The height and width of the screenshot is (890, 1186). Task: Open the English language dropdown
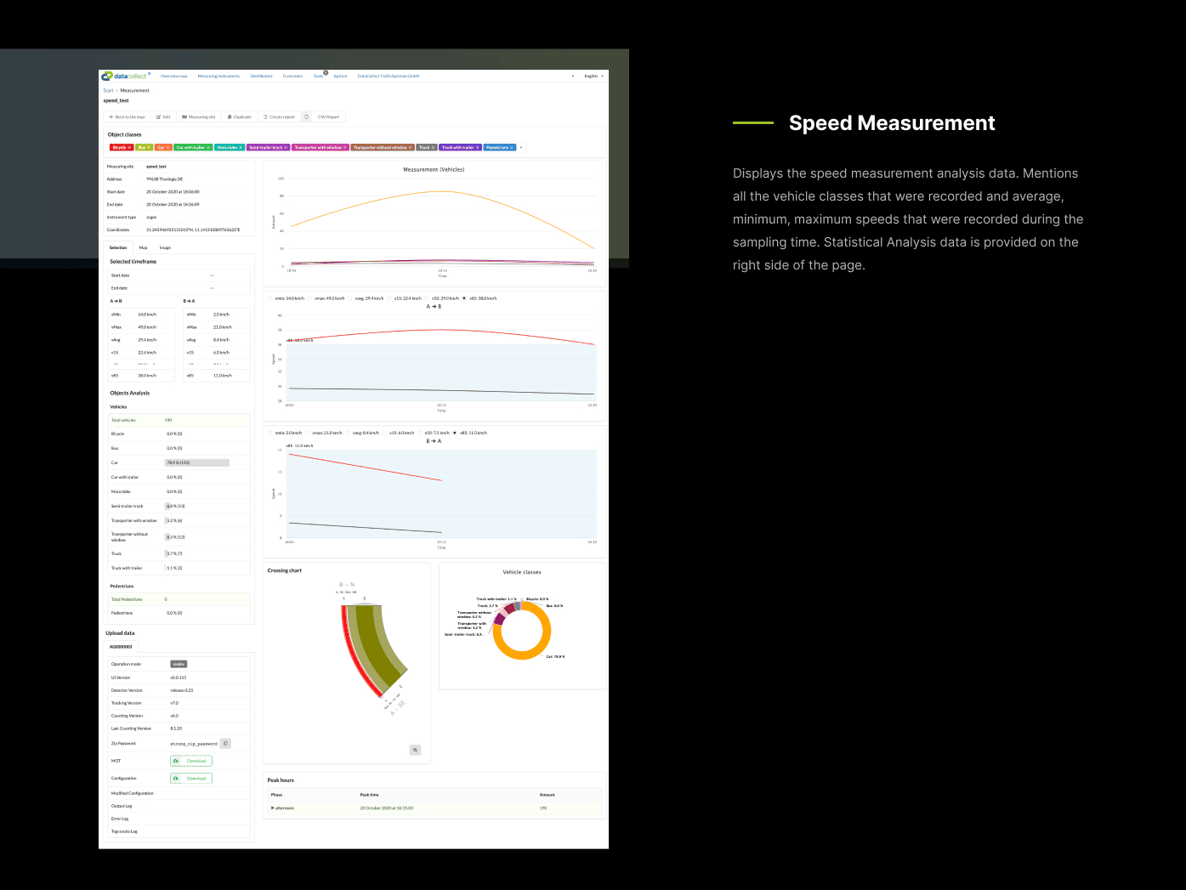click(x=593, y=76)
